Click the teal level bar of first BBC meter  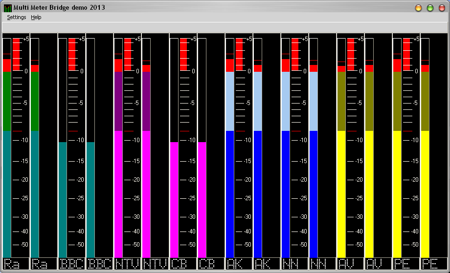[62, 195]
